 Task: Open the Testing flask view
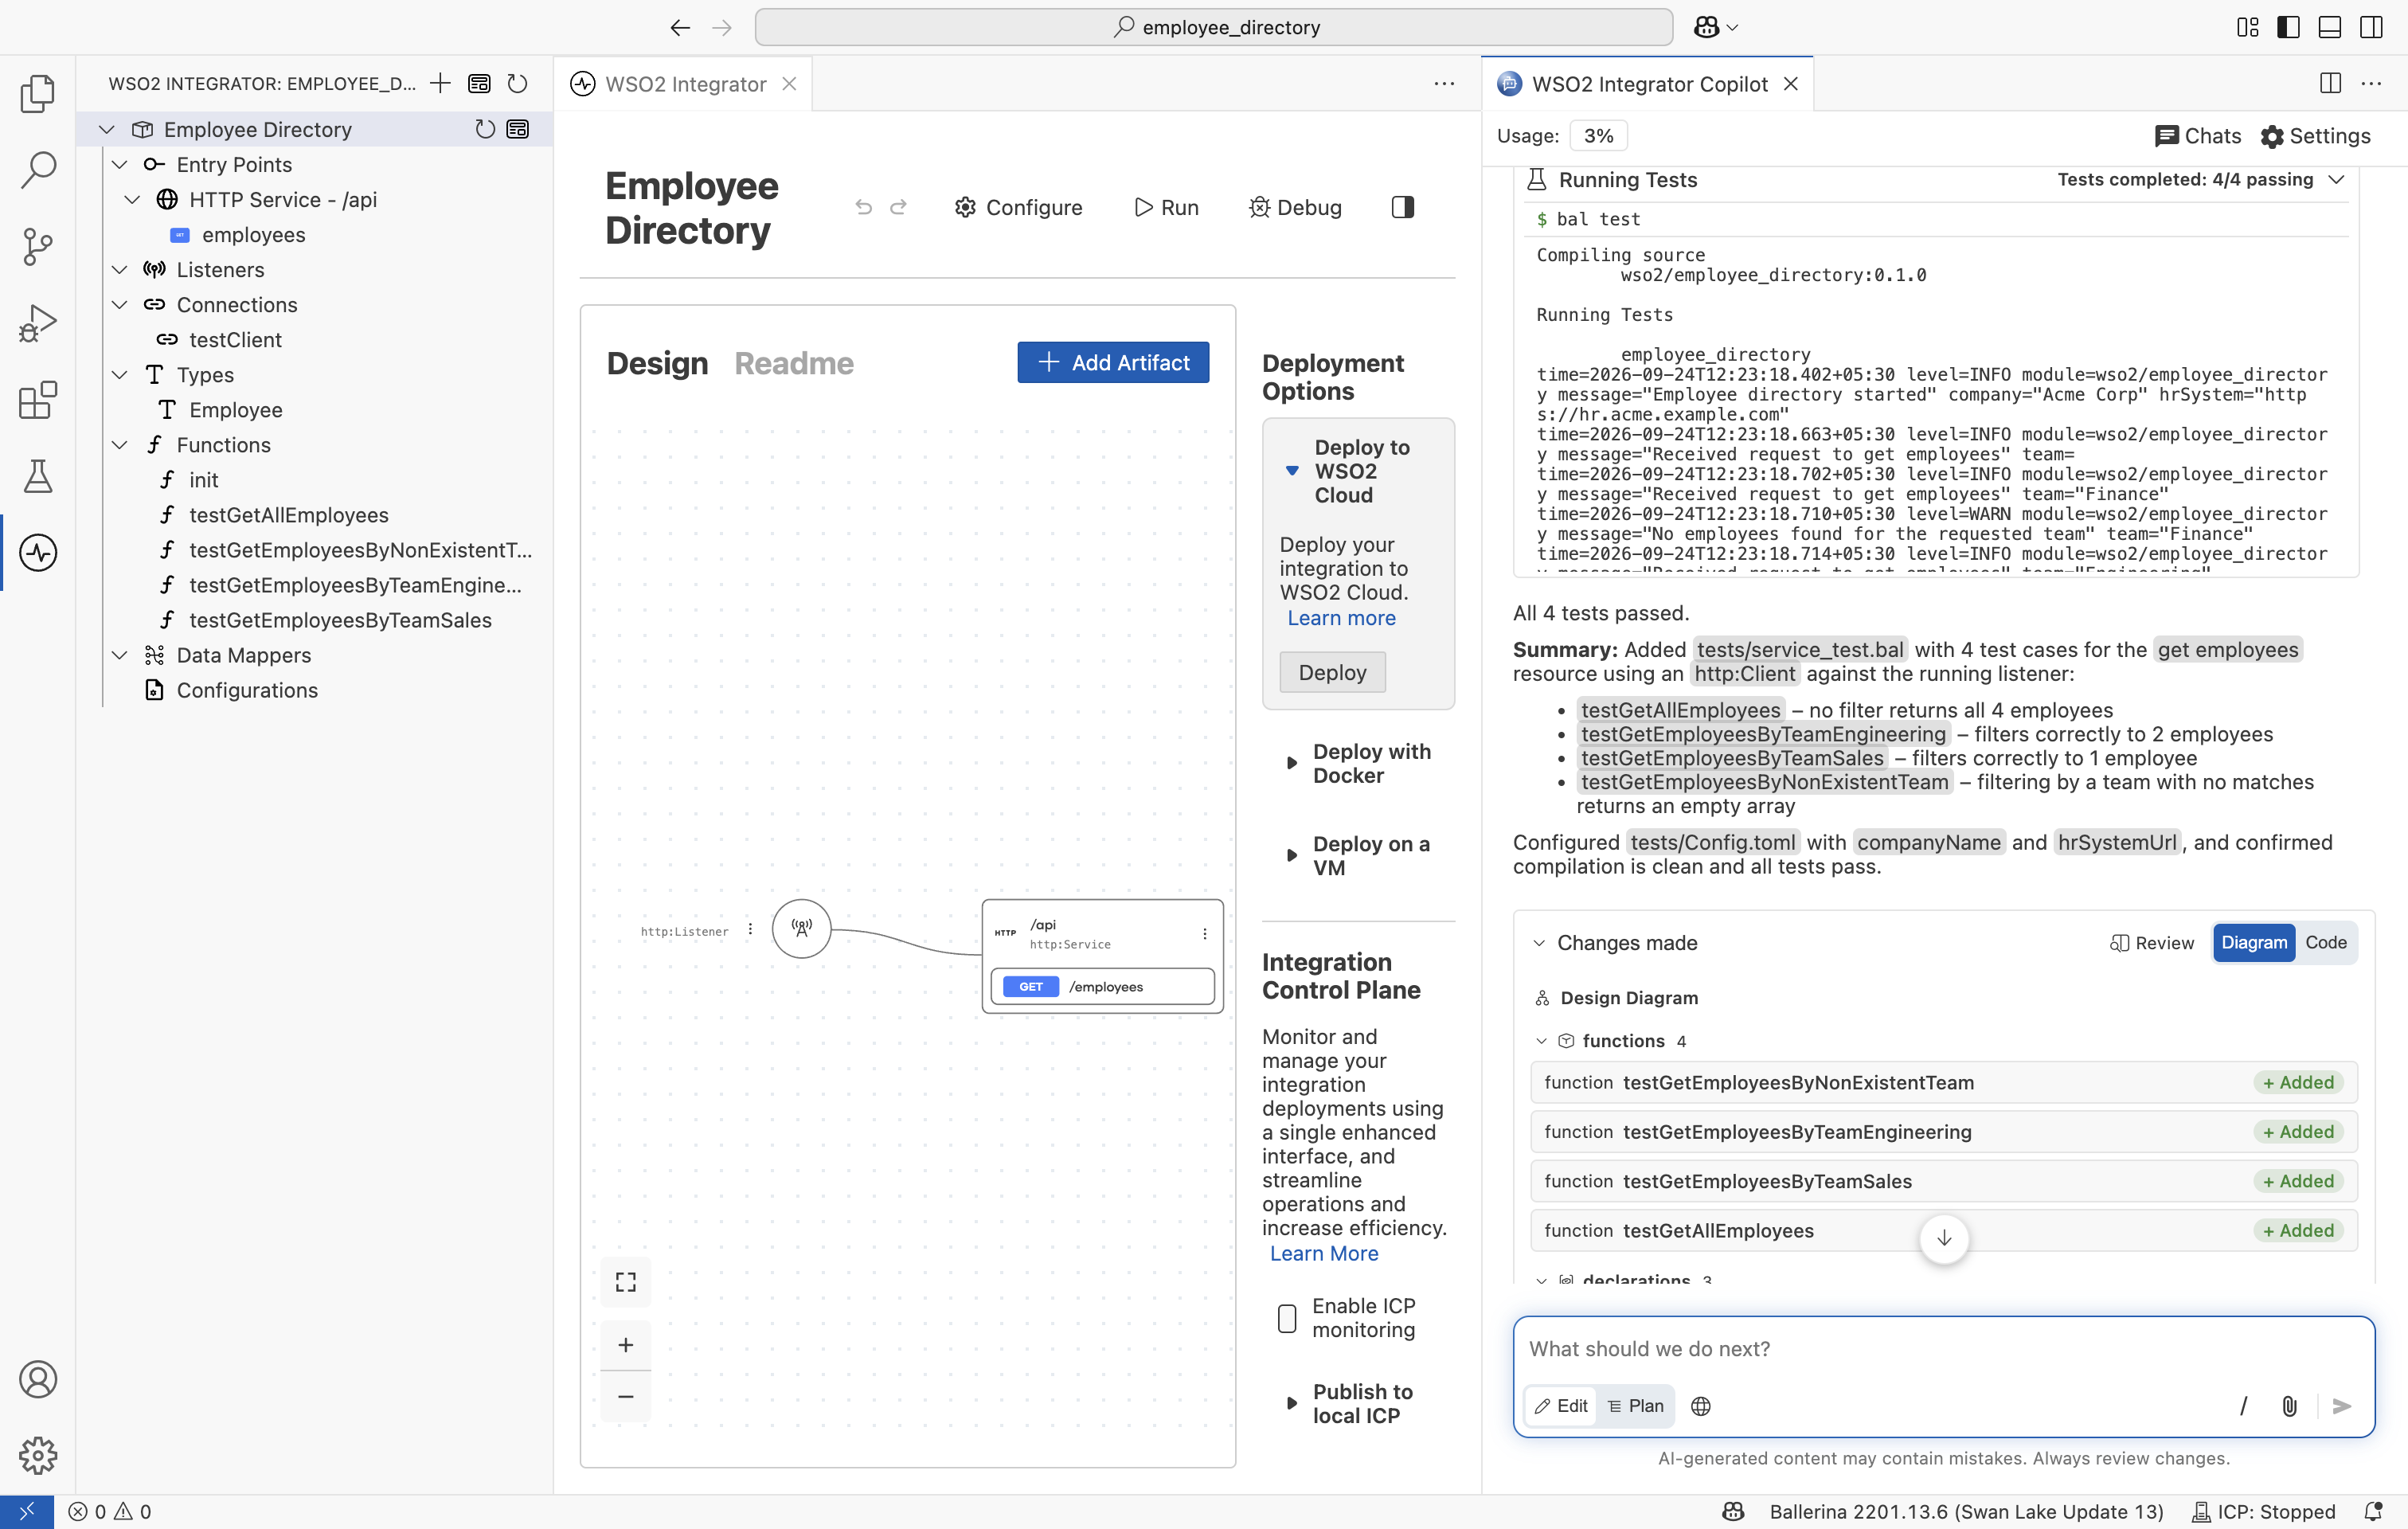coord(38,476)
